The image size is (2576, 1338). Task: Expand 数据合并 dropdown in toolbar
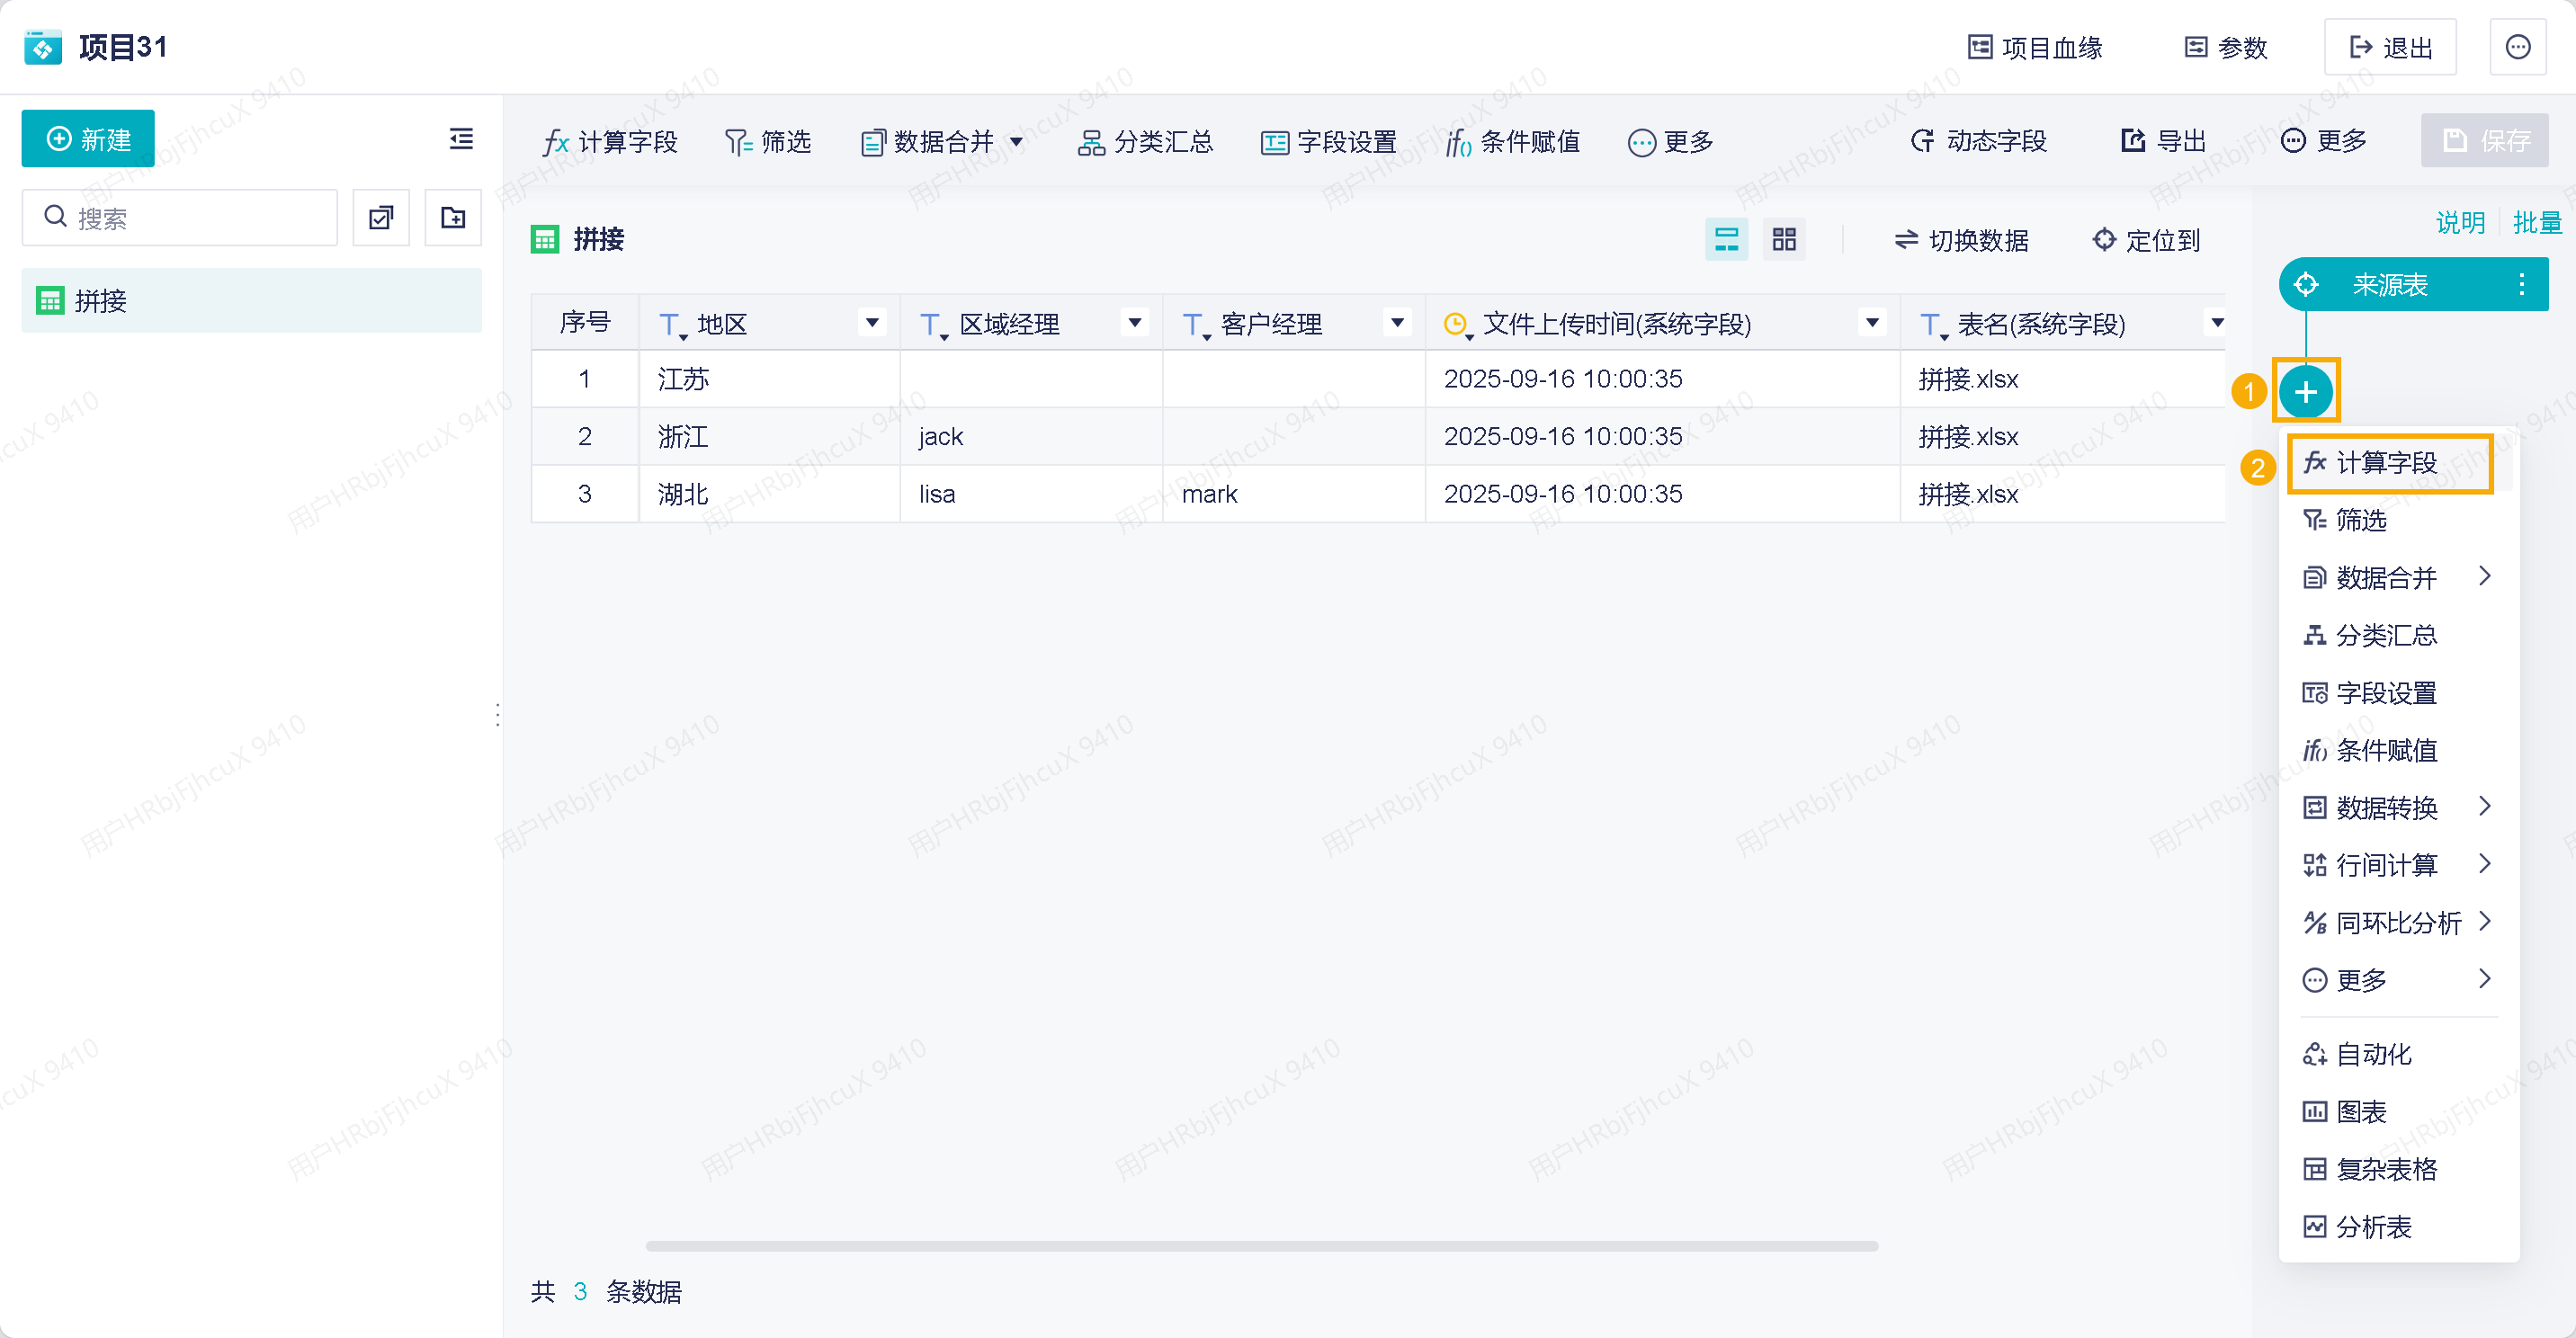[1016, 142]
